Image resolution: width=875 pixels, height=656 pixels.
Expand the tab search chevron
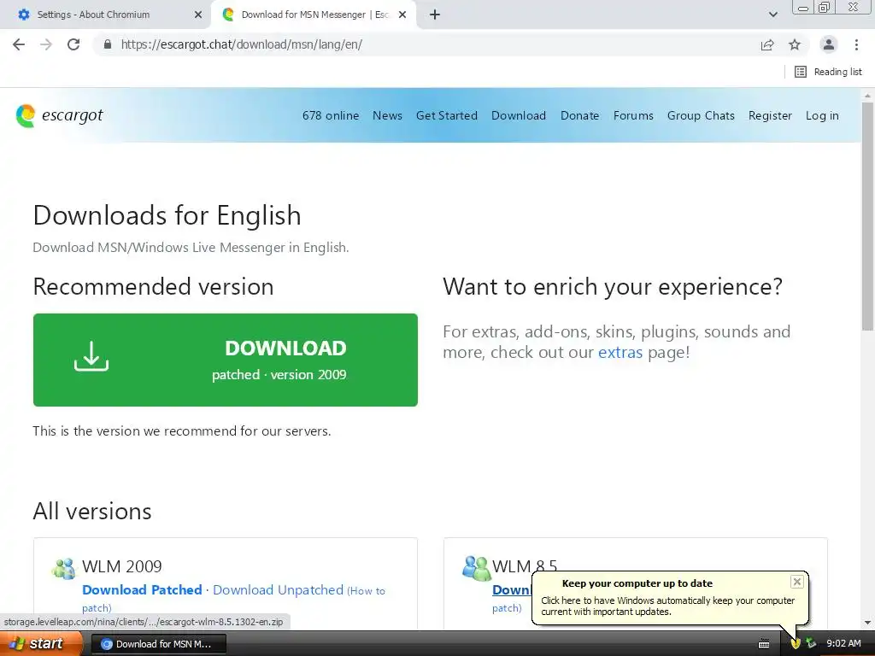(772, 15)
